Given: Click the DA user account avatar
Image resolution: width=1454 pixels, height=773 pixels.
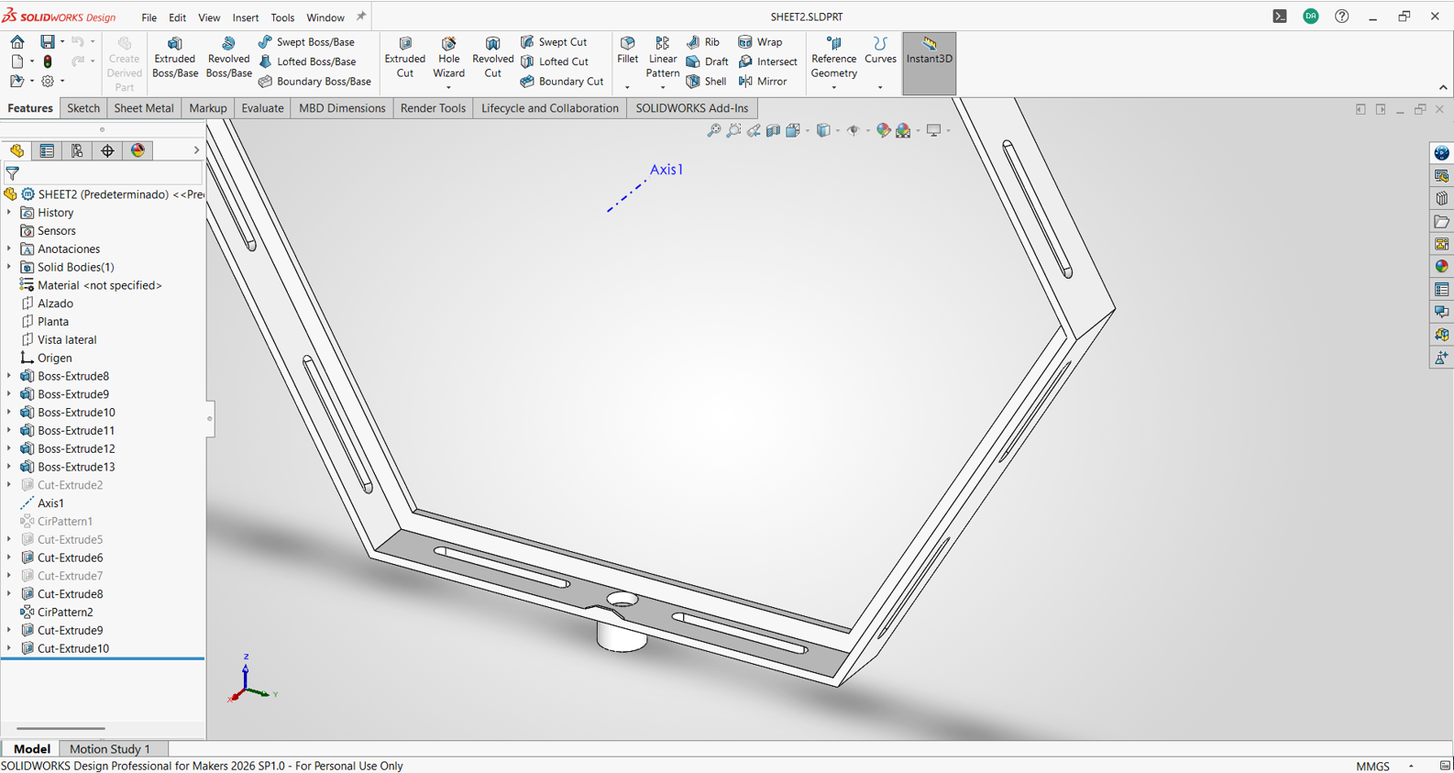Looking at the screenshot, I should 1311,17.
